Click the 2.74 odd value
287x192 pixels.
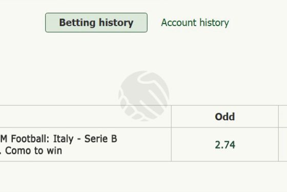(x=225, y=145)
